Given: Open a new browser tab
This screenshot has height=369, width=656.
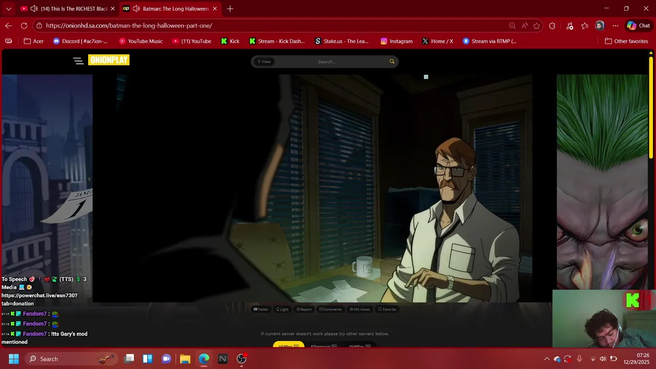Looking at the screenshot, I should [x=230, y=9].
